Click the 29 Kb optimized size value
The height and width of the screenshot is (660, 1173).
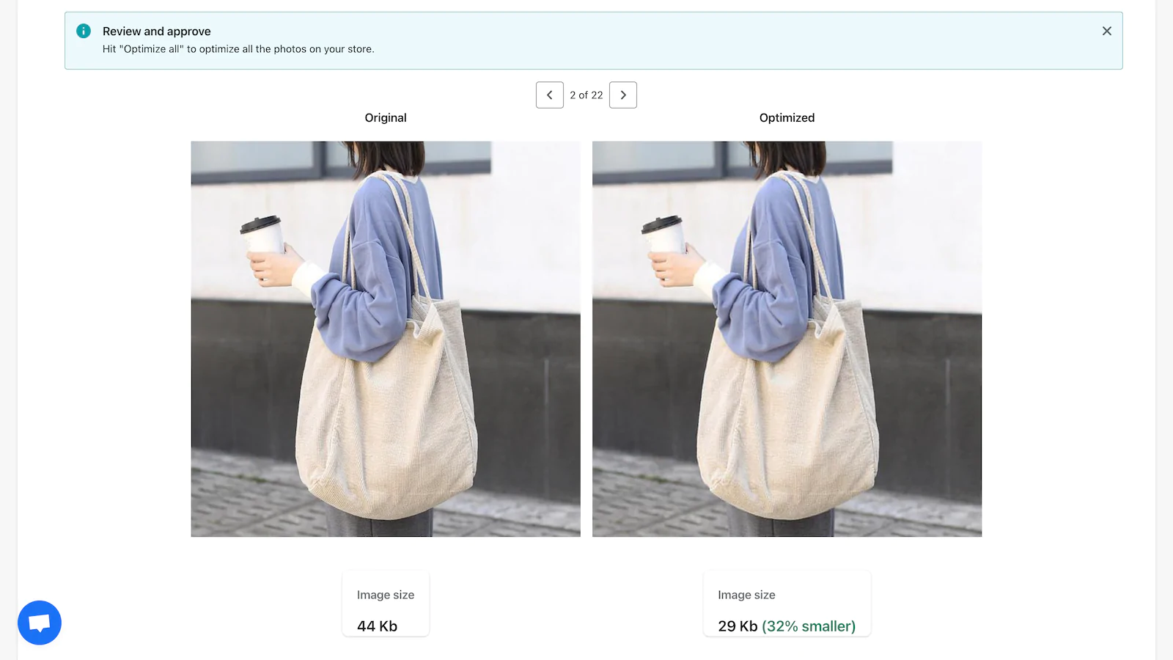[x=738, y=626]
